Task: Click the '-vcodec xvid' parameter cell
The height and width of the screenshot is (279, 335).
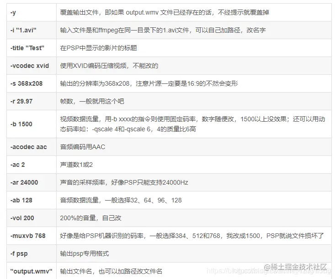Action: [32, 66]
